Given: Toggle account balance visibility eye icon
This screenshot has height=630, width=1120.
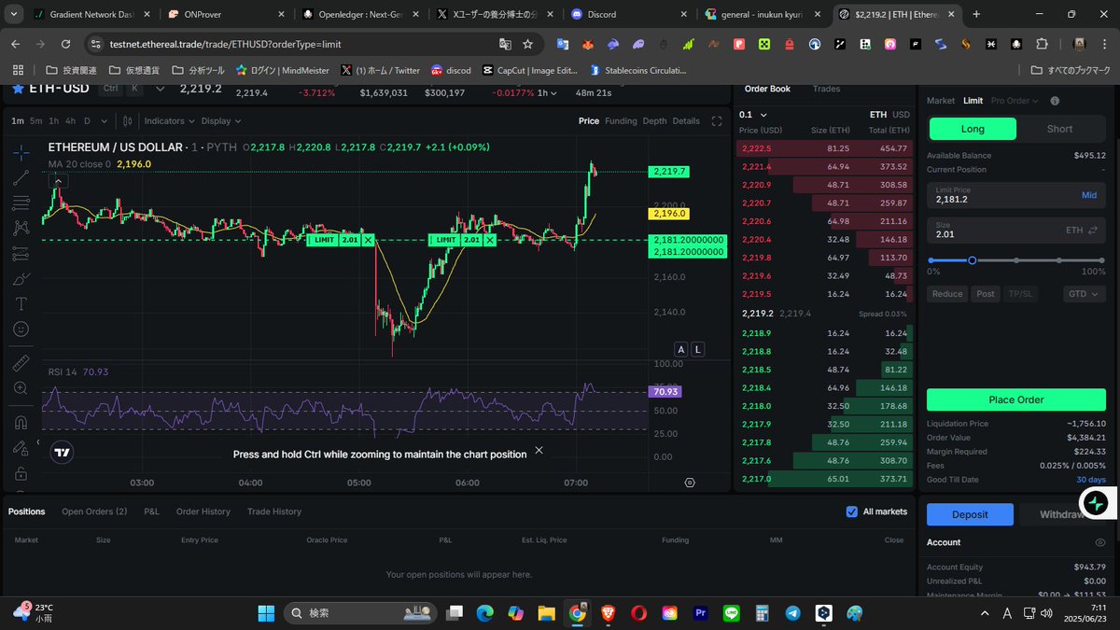Looking at the screenshot, I should coord(1099,542).
